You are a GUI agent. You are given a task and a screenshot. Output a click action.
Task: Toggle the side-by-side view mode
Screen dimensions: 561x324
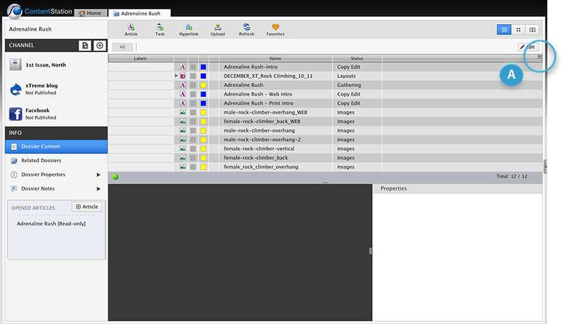[532, 29]
